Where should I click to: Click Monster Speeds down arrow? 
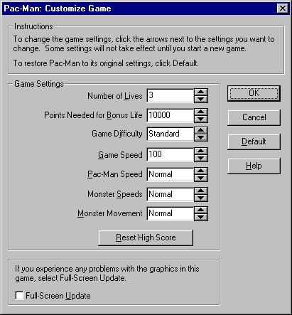201,198
